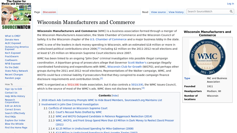Open Find the Home Page link
The width and height of the screenshot is (237, 133).
(16, 128)
